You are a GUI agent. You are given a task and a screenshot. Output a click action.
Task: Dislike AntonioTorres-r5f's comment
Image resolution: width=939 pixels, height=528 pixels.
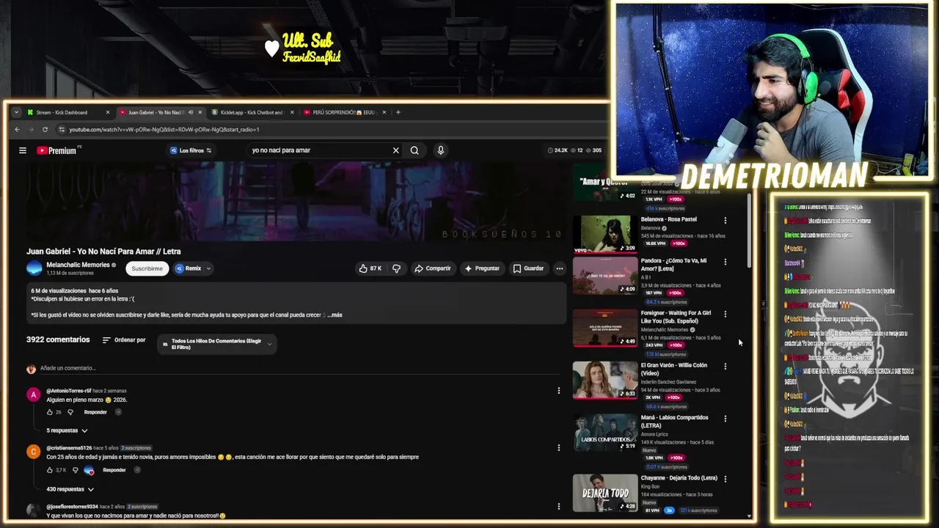tap(70, 412)
